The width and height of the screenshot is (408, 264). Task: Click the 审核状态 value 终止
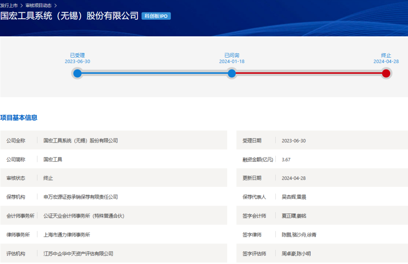click(48, 178)
